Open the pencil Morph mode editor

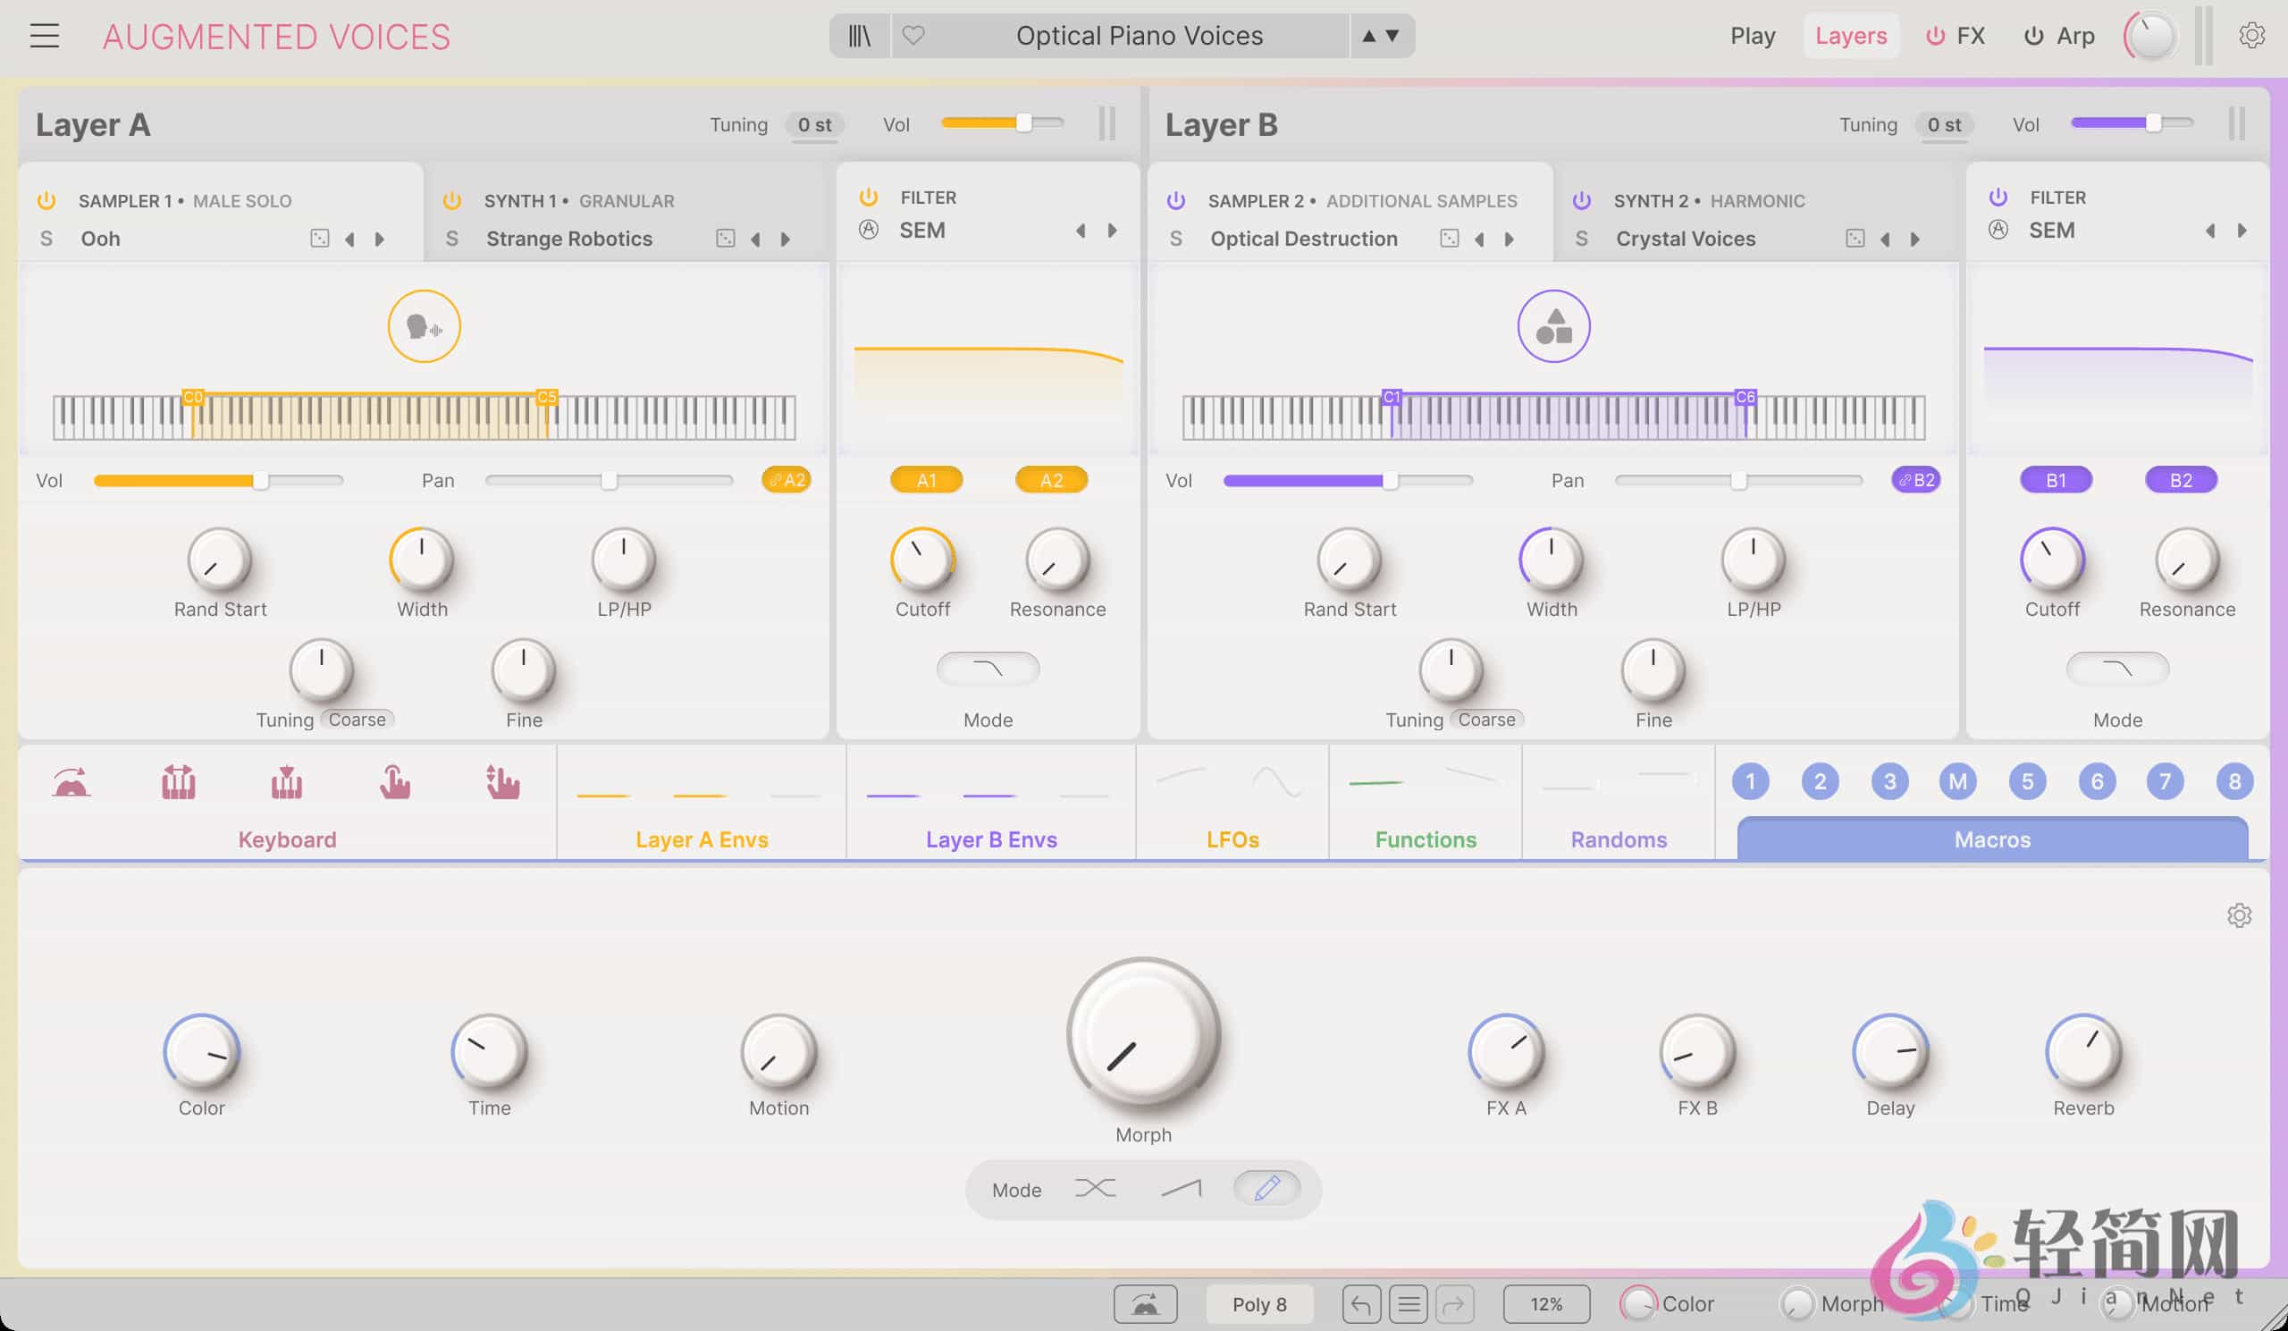(1267, 1188)
